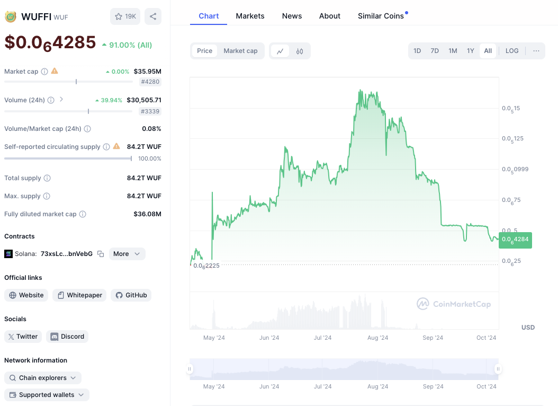Copy the Solana contract address
Screen dimensions: 558x406
tap(101, 254)
